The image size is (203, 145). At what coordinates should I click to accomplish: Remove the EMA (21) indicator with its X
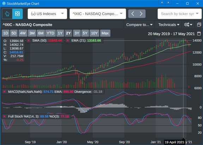pos(68,41)
